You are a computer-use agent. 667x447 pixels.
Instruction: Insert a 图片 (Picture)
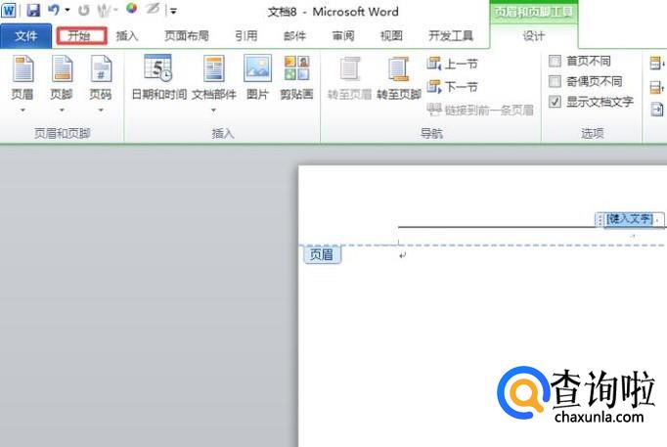pyautogui.click(x=257, y=77)
